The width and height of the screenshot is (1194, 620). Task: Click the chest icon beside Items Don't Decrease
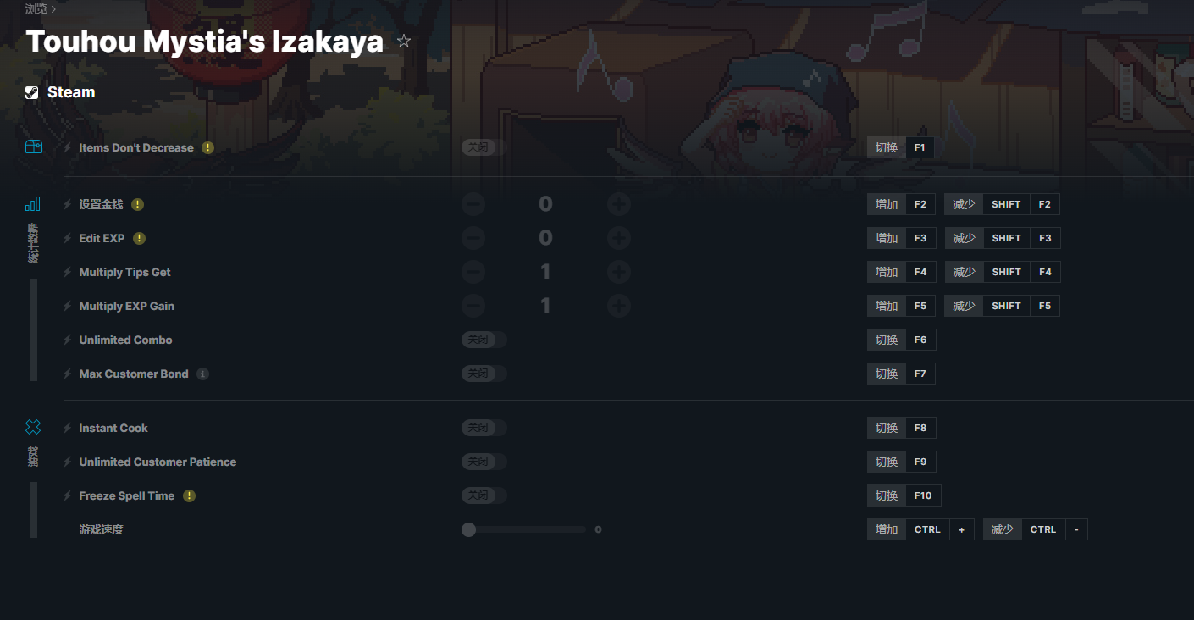click(x=33, y=147)
